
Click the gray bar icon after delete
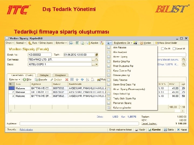pos(72,79)
